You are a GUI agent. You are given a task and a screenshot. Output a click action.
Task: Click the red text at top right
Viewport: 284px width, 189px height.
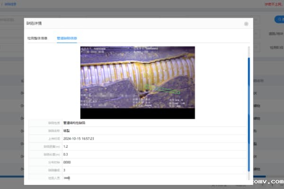[273, 4]
